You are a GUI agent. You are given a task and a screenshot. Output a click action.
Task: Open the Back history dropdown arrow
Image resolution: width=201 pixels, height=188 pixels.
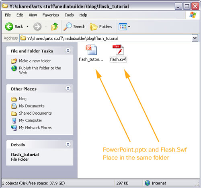tap(27, 26)
